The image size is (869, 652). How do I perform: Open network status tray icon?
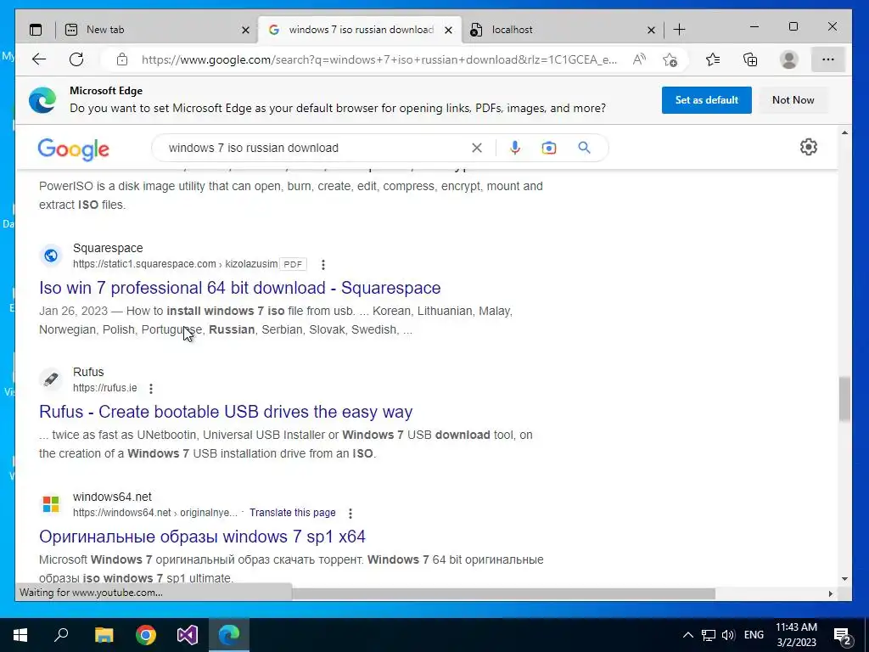click(709, 635)
